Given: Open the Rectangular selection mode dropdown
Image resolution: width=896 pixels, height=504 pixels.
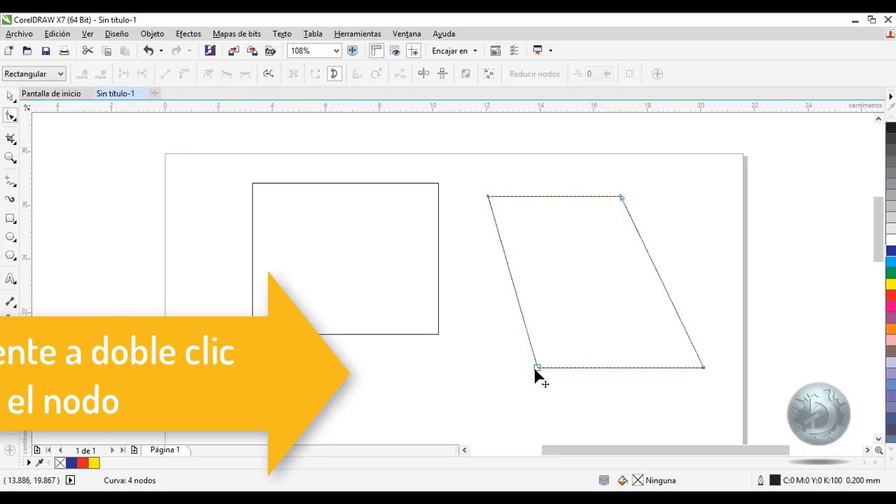Looking at the screenshot, I should point(34,73).
